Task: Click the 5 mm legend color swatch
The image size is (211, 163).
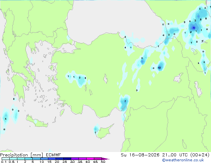Action: (36, 159)
